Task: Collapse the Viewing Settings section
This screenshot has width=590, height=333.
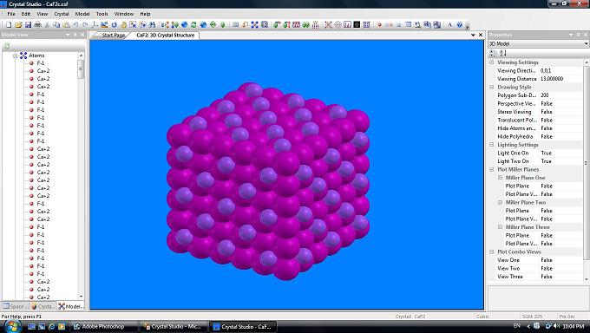Action: (x=492, y=62)
